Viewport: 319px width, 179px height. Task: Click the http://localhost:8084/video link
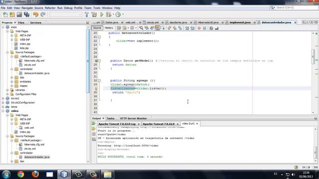(x=136, y=146)
